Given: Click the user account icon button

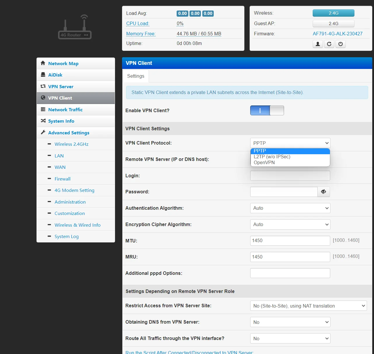Looking at the screenshot, I should coord(318,44).
